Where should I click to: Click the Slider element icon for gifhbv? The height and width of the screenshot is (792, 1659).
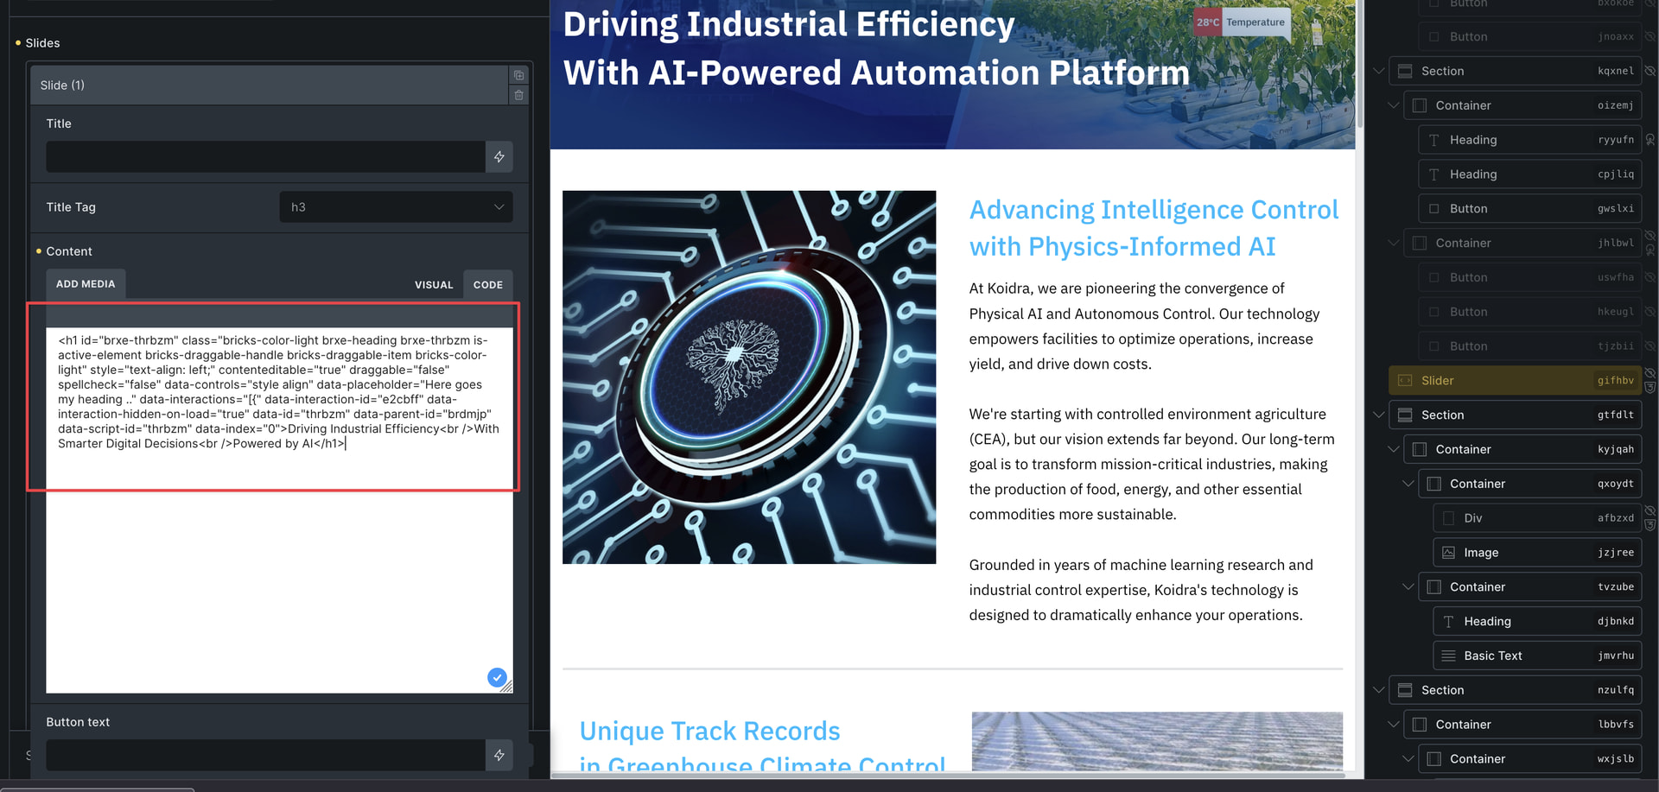[1406, 381]
